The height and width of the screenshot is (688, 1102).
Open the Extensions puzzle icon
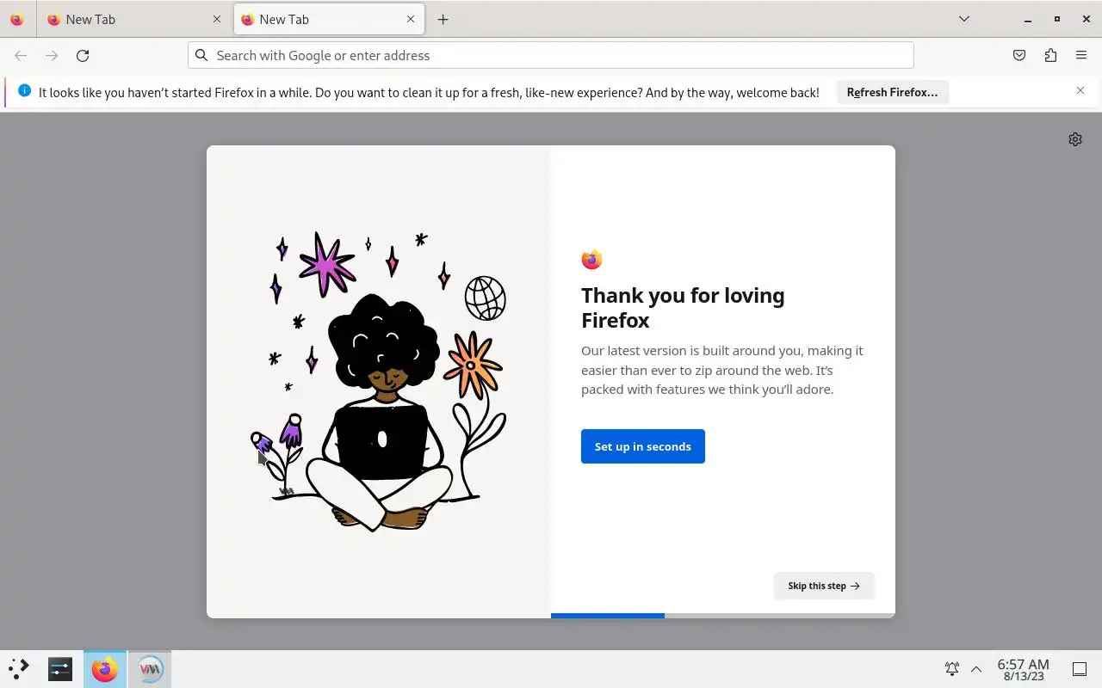pos(1050,55)
